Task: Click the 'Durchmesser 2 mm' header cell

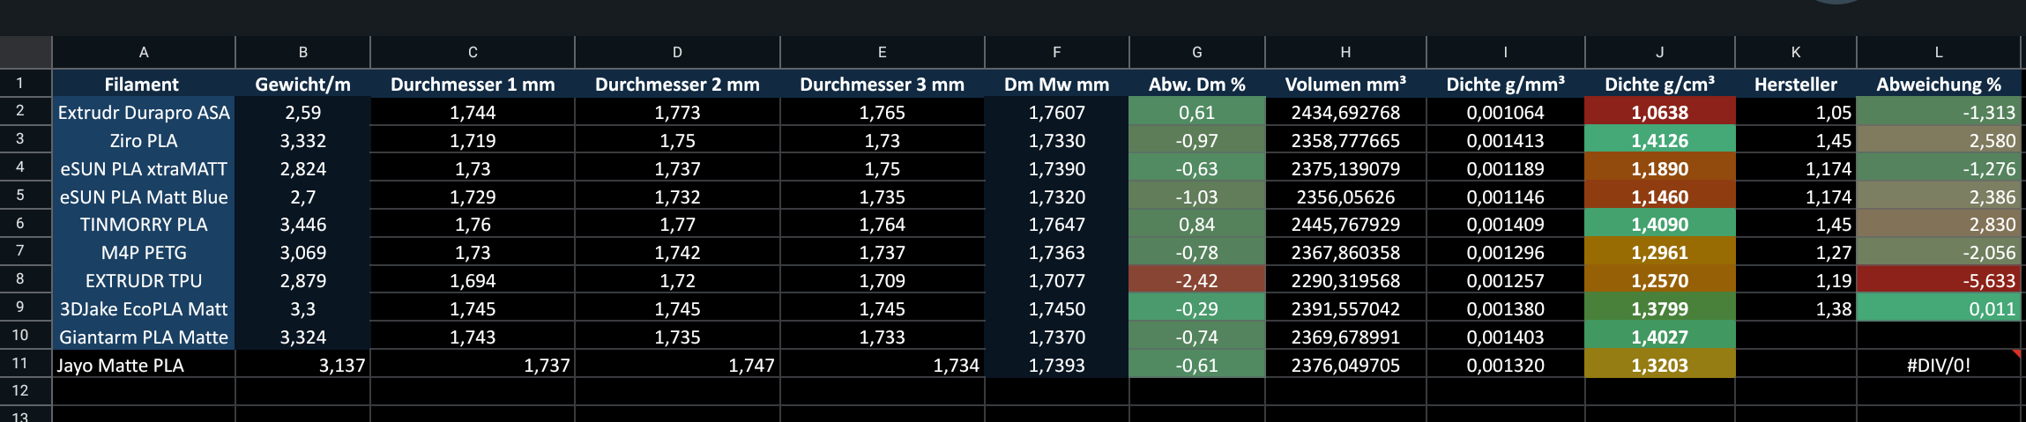Action: click(677, 84)
